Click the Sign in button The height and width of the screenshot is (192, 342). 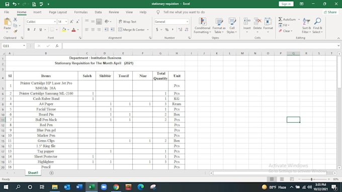click(286, 4)
